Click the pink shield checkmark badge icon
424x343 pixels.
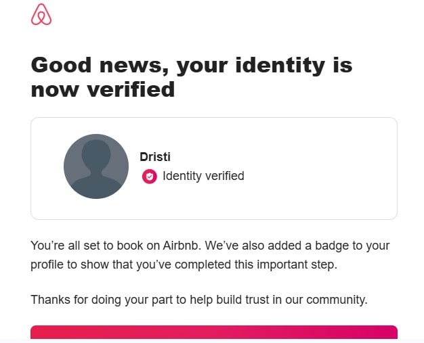coord(150,177)
